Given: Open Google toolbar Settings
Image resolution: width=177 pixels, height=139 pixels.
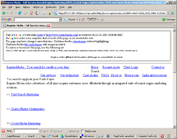Looking at the screenshot, I should click(x=169, y=20).
